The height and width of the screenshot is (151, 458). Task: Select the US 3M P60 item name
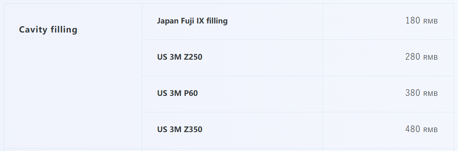(x=177, y=93)
